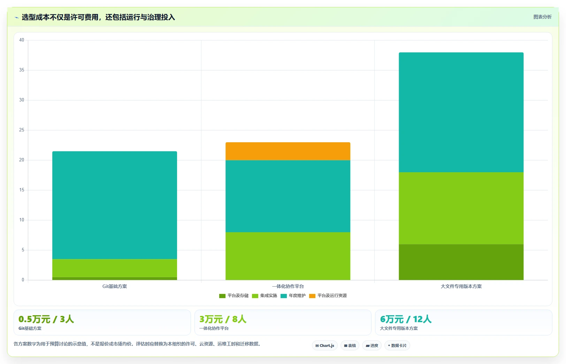This screenshot has height=364, width=566.
Task: Click the light green segment of 大文件专用版本方案 bar
Action: click(461, 208)
